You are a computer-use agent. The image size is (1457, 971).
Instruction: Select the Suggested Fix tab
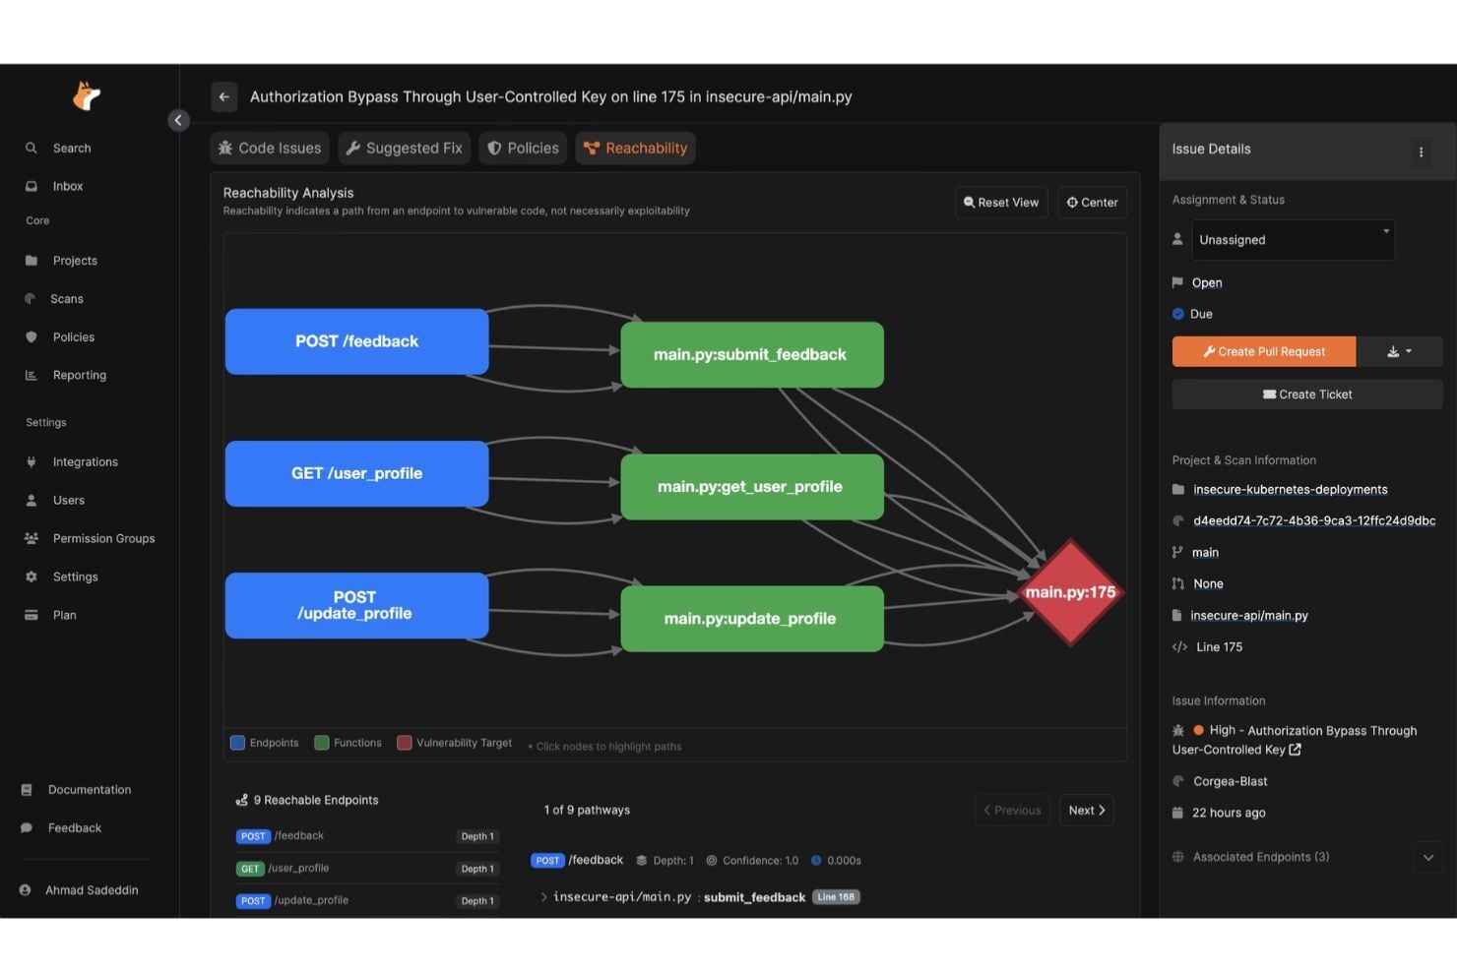tap(404, 148)
